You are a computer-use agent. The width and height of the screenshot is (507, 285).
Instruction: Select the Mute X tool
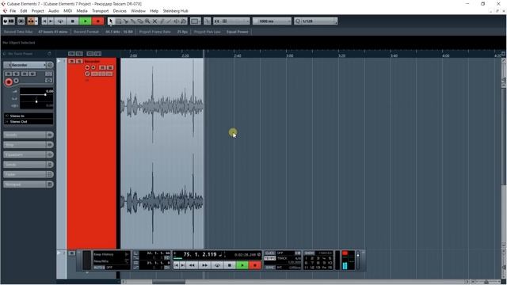click(x=154, y=21)
